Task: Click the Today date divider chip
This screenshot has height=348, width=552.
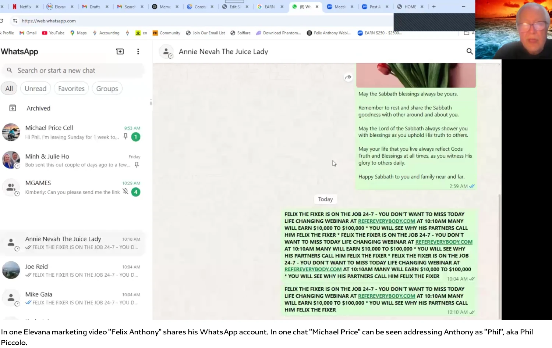Action: [x=325, y=199]
